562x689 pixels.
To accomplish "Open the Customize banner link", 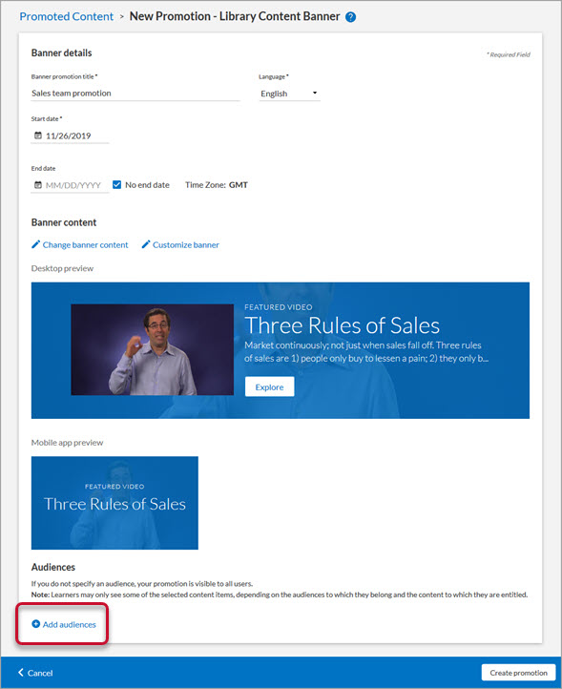I will [186, 244].
